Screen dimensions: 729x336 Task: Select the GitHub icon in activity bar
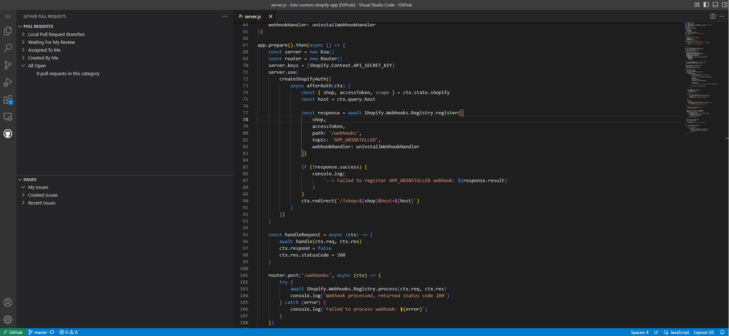[8, 134]
